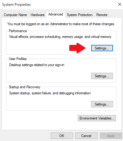Click the System Properties title bar text
This screenshot has height=141, width=123.
point(16,5)
